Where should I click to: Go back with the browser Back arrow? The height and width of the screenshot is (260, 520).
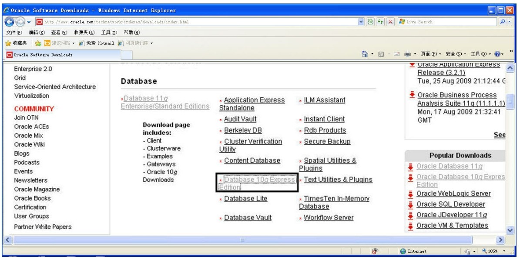click(x=9, y=22)
